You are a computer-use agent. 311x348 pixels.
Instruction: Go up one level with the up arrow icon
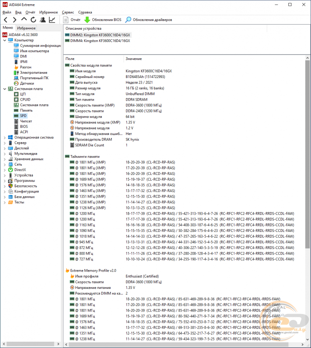click(x=24, y=20)
